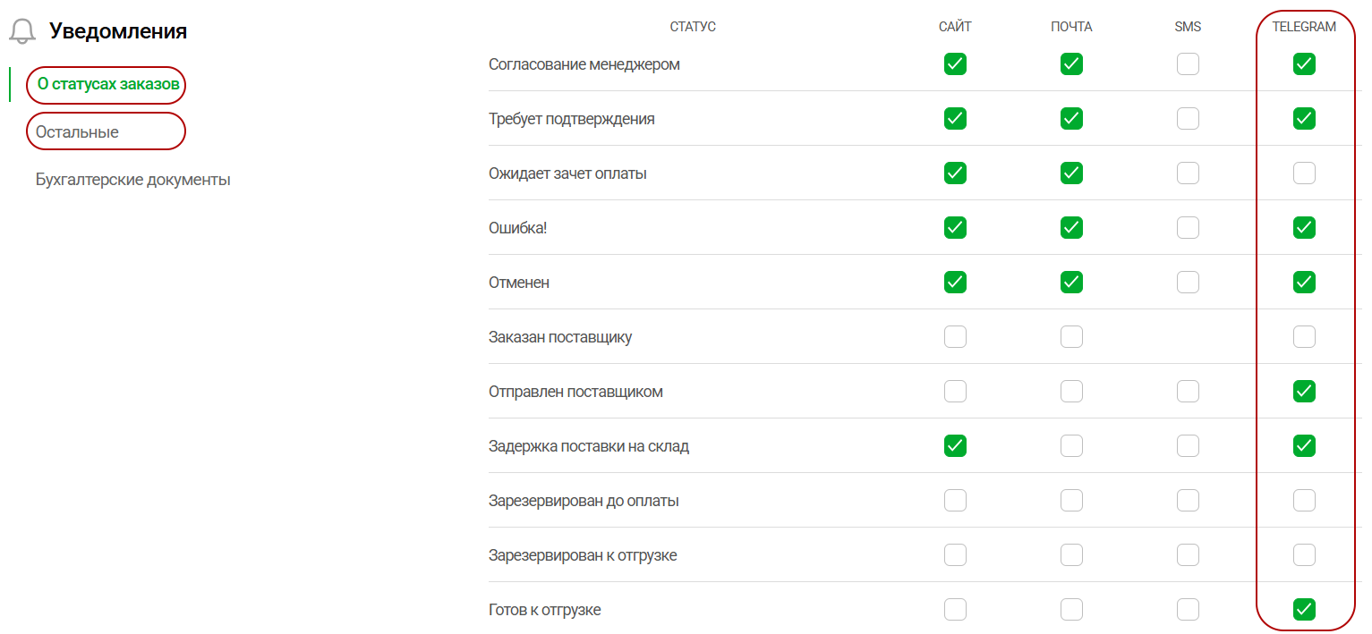1372x634 pixels.
Task: Enable Telegram for 'Ожидает зачет оплаты'
Action: pos(1304,173)
